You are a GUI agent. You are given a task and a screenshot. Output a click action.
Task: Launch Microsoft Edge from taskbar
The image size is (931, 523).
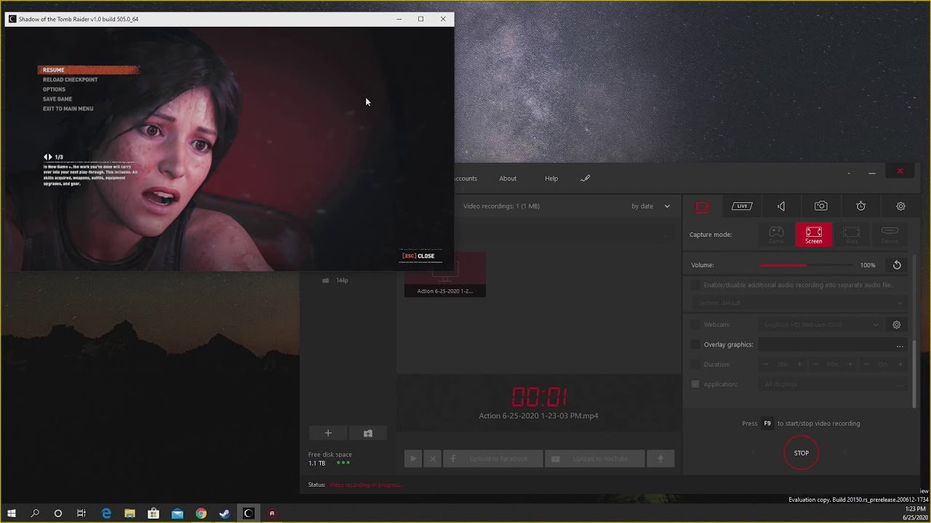[106, 514]
